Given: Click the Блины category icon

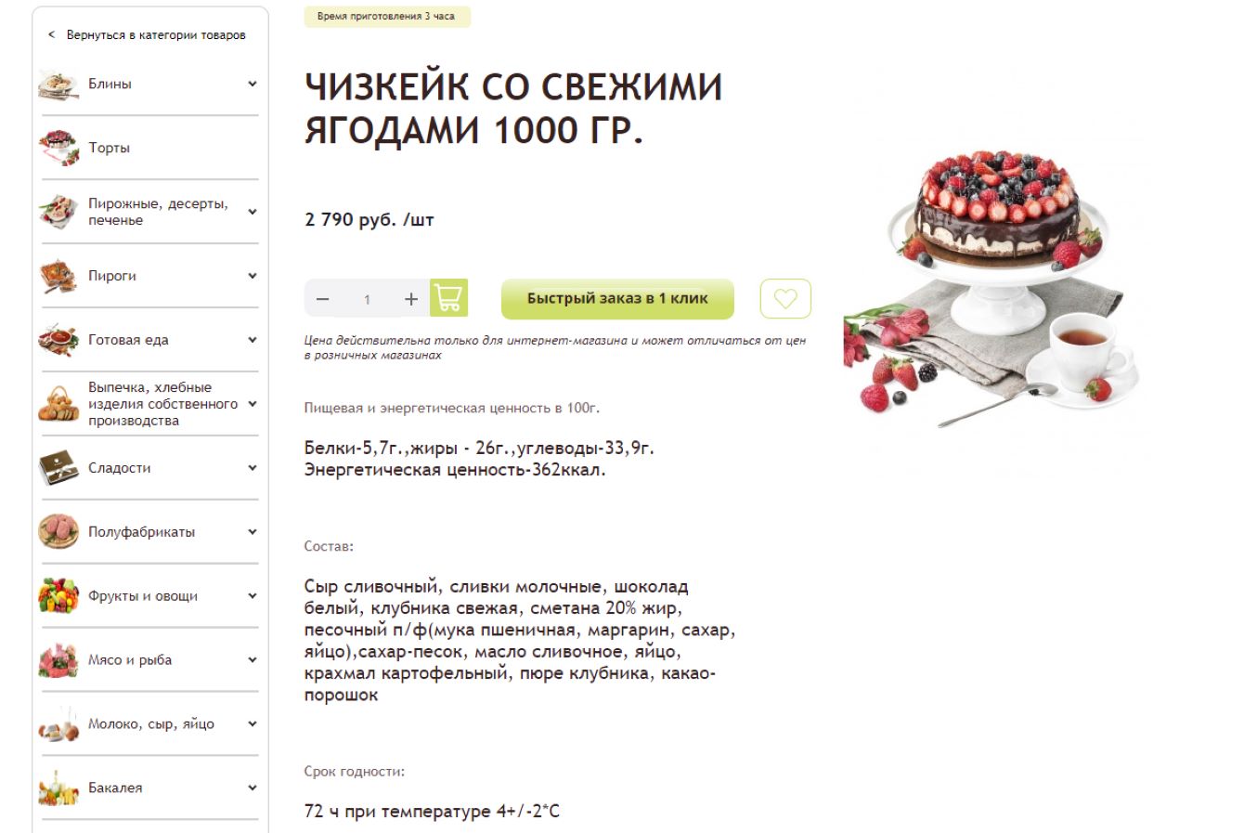Looking at the screenshot, I should 58,84.
